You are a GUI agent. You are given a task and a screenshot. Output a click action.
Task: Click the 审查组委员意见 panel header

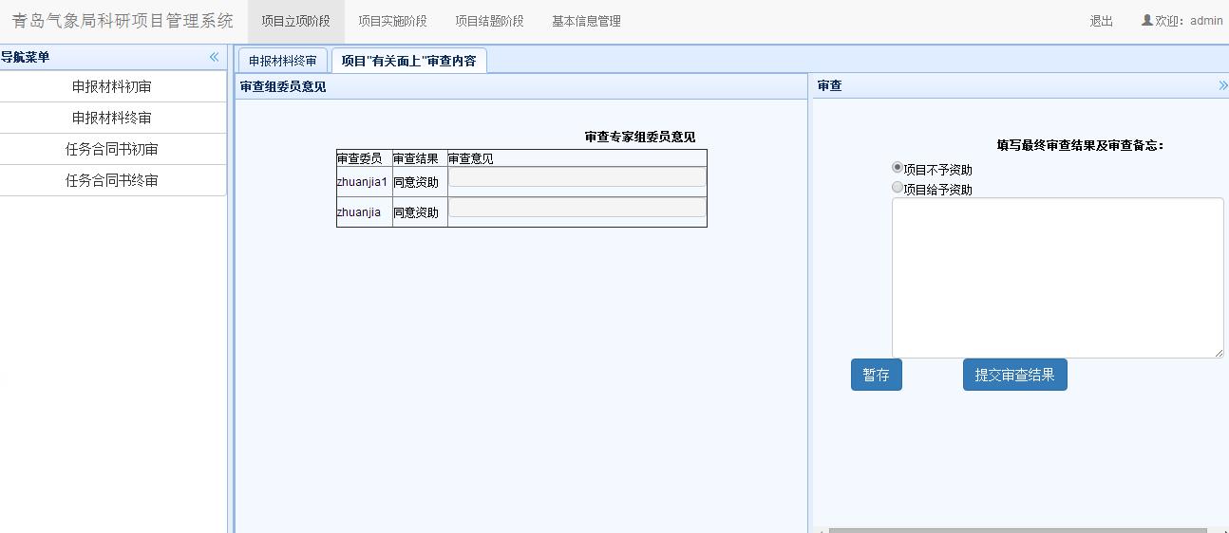click(x=520, y=86)
